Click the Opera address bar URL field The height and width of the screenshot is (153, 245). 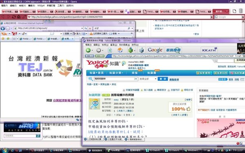[x=119, y=17]
